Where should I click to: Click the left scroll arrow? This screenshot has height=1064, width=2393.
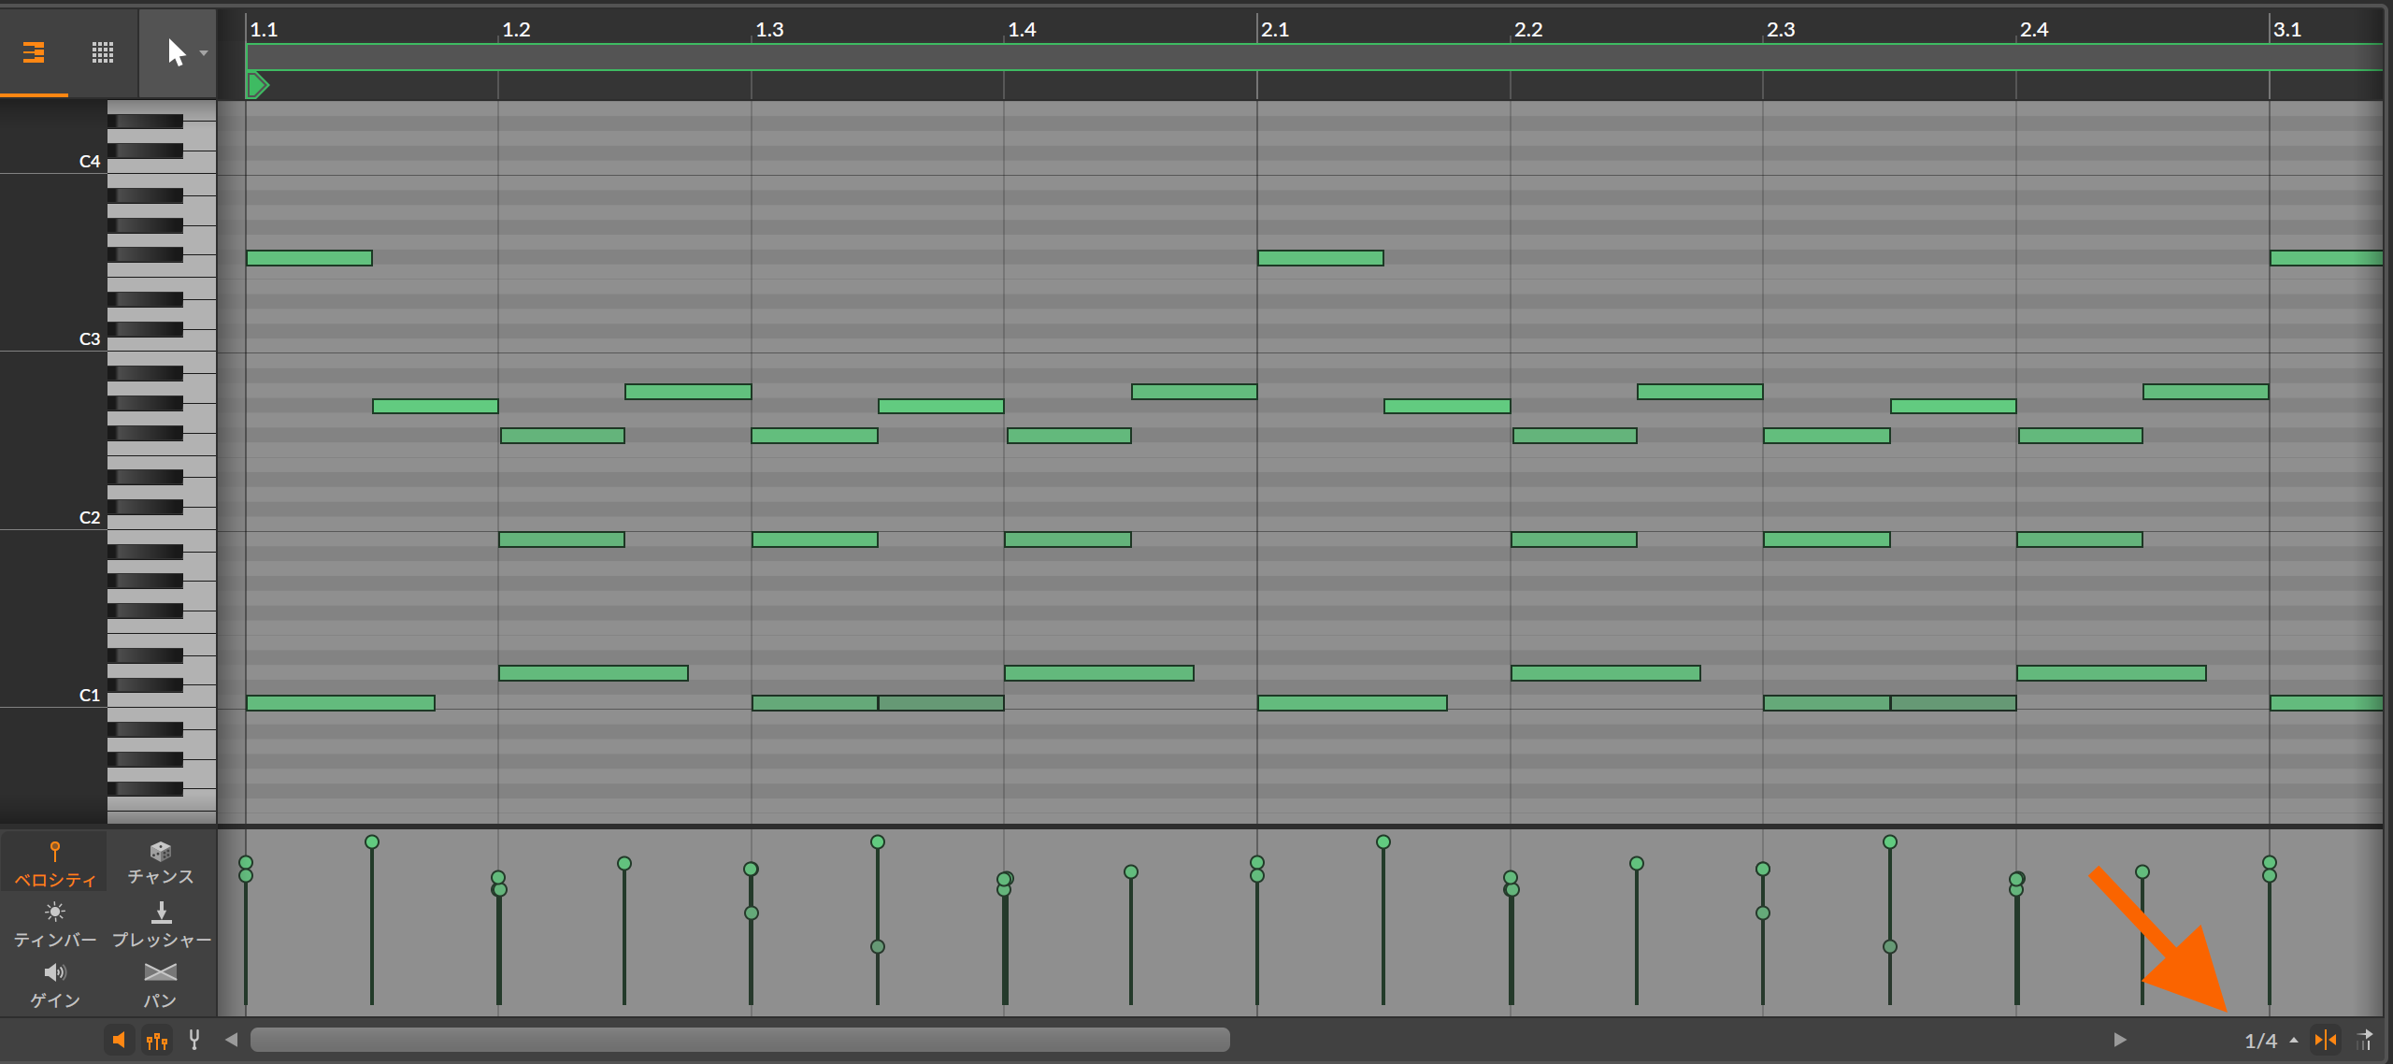[231, 1040]
